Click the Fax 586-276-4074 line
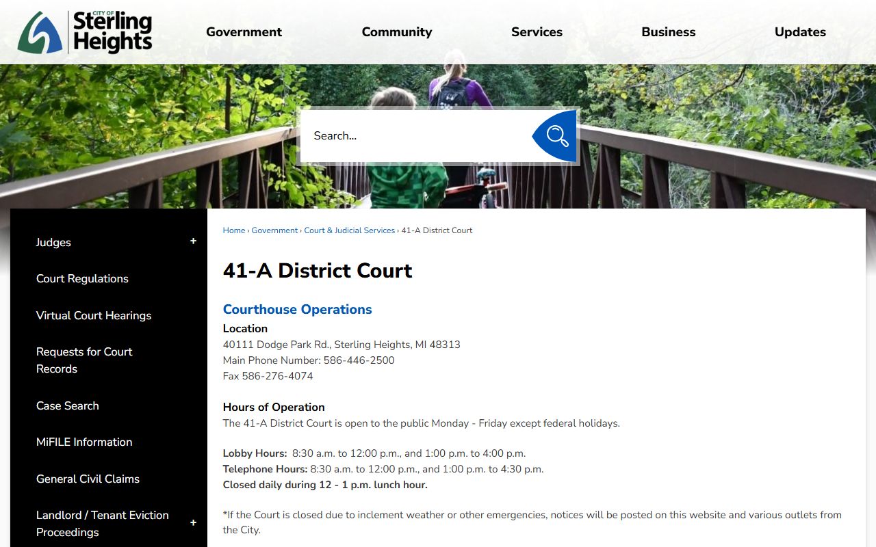Viewport: 876px width, 547px height. [x=268, y=376]
